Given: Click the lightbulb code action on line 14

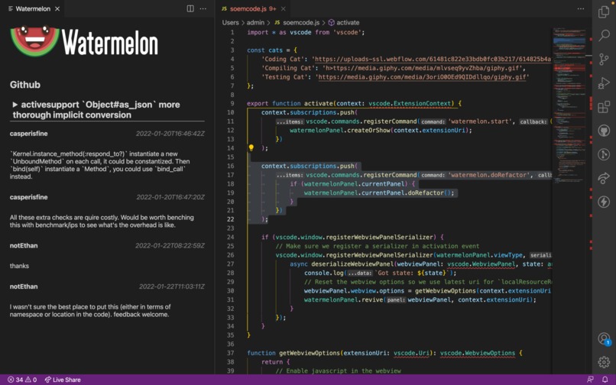Looking at the screenshot, I should 251,148.
